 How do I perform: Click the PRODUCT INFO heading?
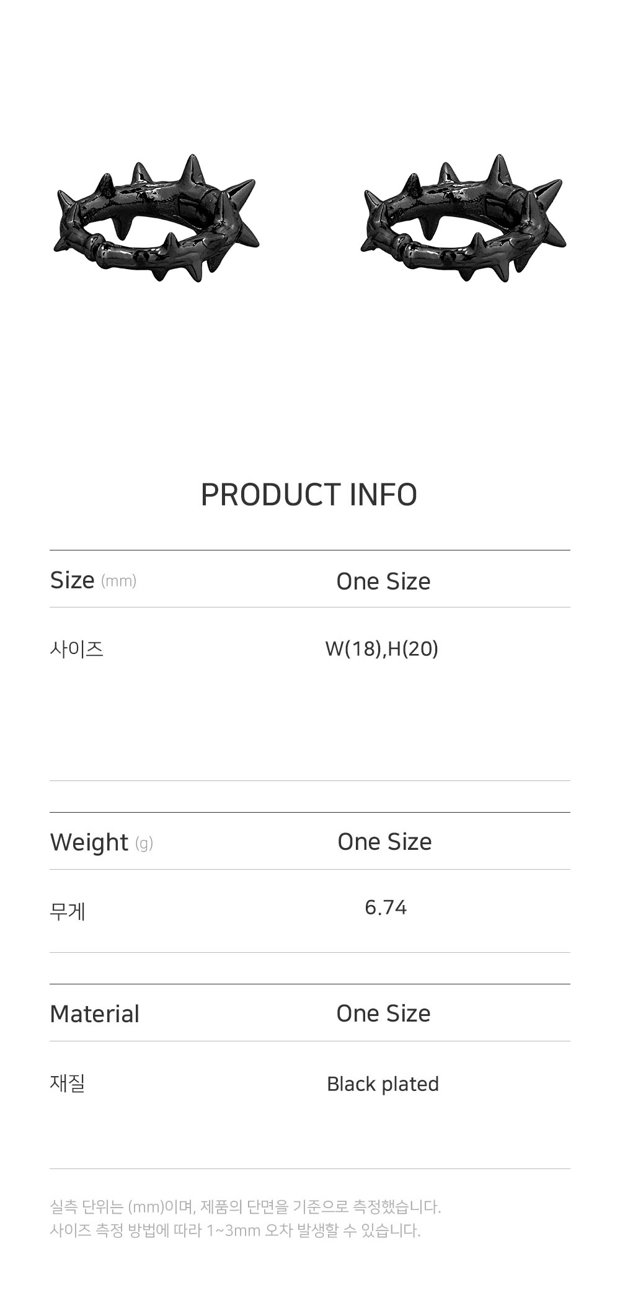coord(309,495)
